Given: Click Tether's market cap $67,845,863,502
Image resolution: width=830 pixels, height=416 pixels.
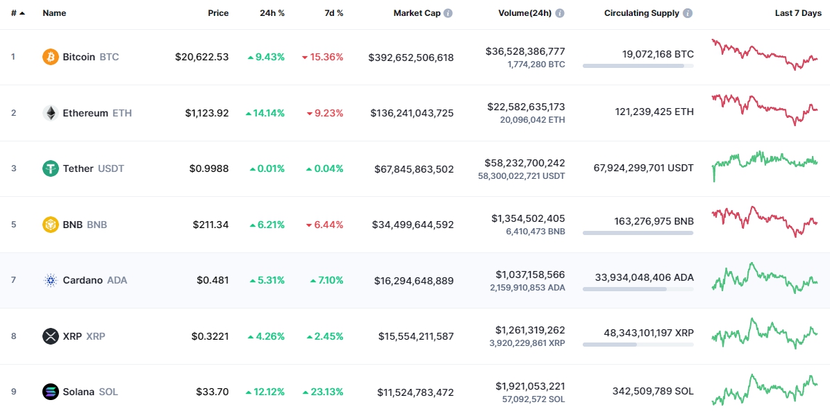Looking at the screenshot, I should [x=414, y=169].
